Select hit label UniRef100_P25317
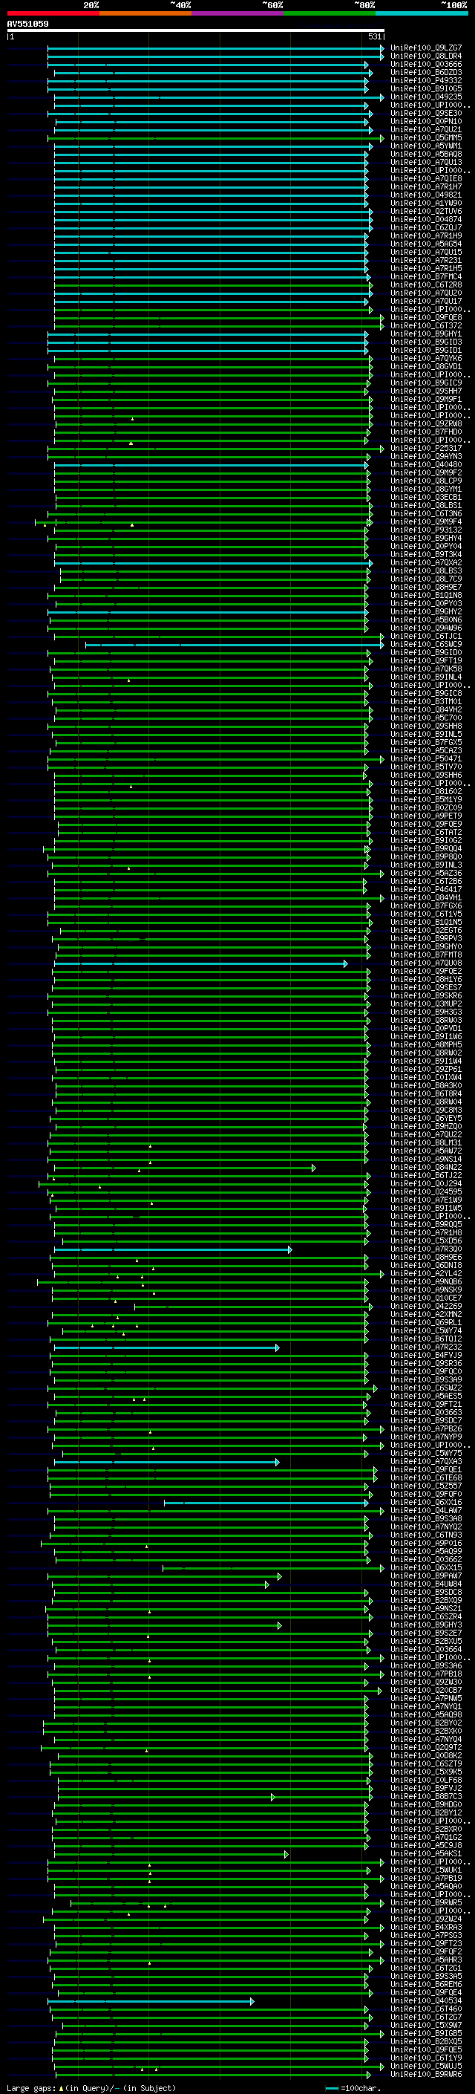Screen dimensions: 475x2094 426,449
